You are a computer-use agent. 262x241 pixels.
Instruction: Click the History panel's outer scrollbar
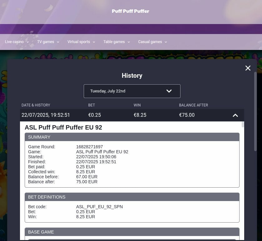coord(255,111)
